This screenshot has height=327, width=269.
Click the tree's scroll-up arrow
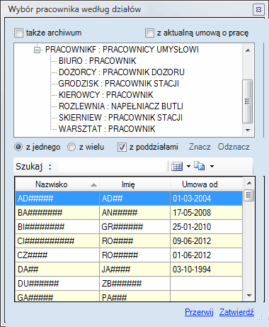point(248,50)
